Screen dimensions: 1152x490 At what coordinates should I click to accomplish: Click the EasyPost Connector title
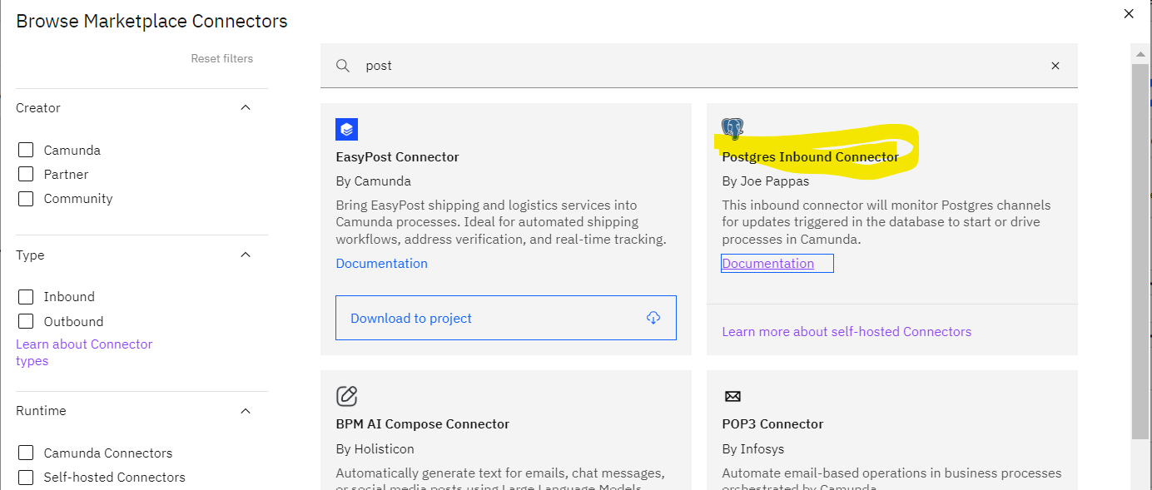point(397,156)
